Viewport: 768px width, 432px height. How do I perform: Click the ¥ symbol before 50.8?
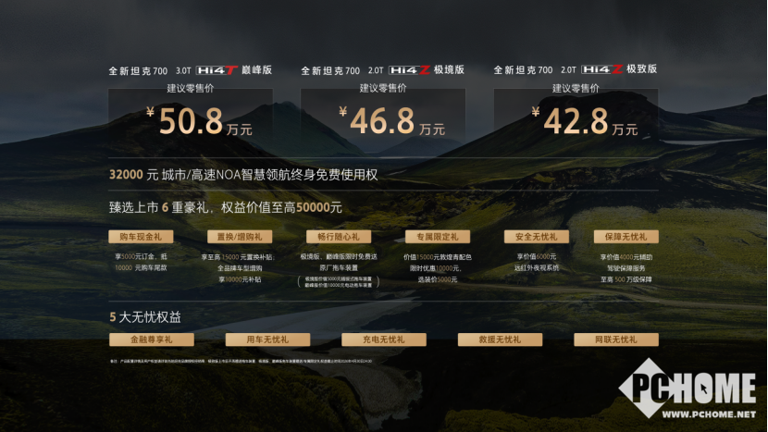tap(150, 115)
